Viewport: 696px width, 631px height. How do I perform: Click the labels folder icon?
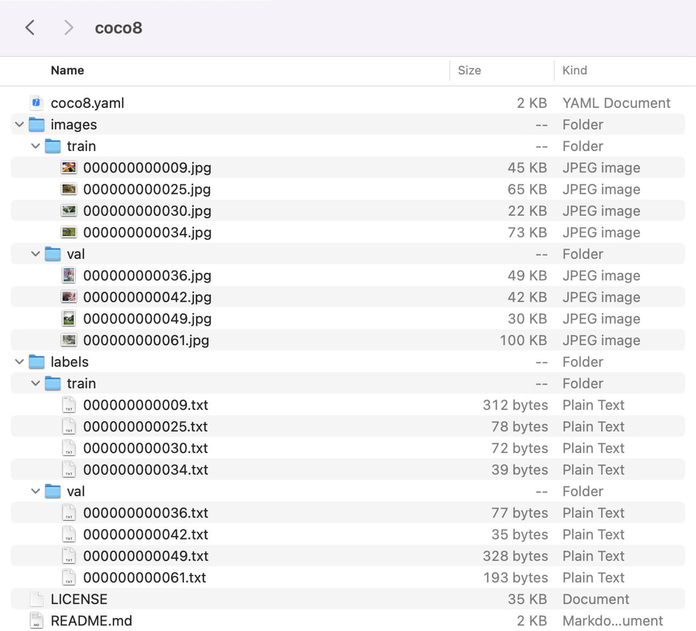[36, 362]
